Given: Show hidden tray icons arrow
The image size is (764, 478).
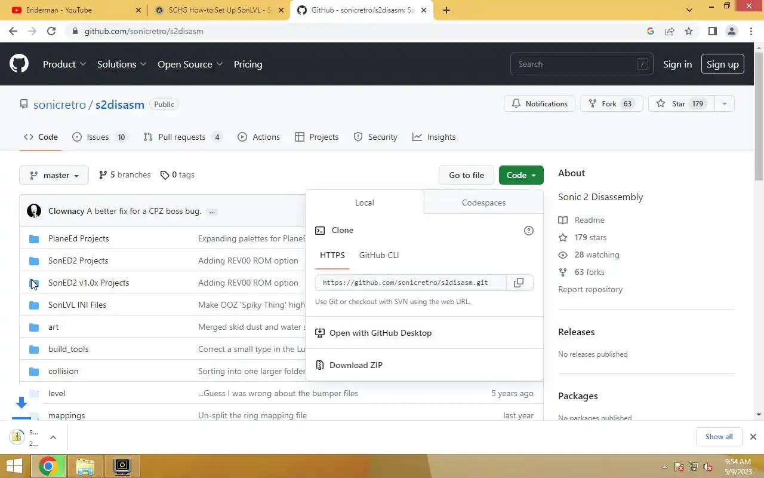Looking at the screenshot, I should pos(664,467).
